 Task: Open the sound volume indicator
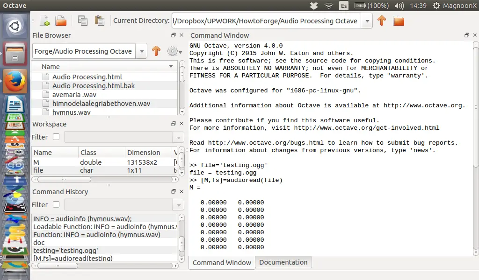(399, 6)
